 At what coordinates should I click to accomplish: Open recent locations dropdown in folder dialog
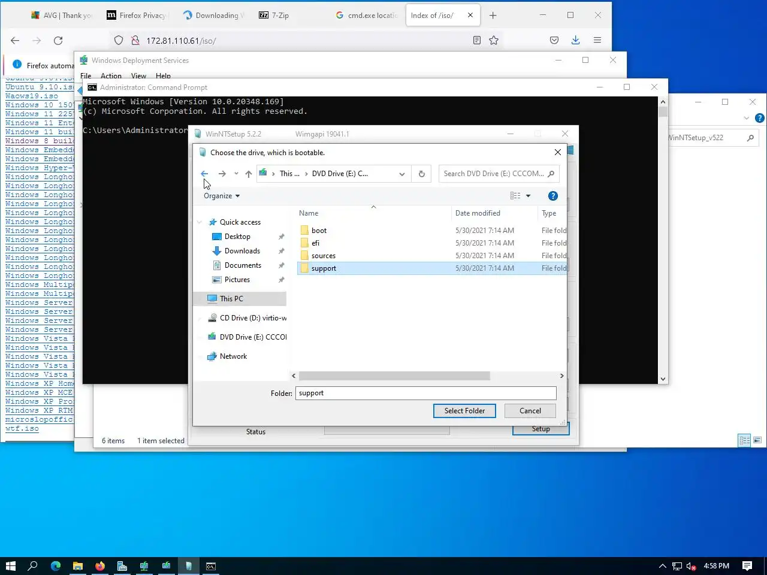(x=236, y=174)
